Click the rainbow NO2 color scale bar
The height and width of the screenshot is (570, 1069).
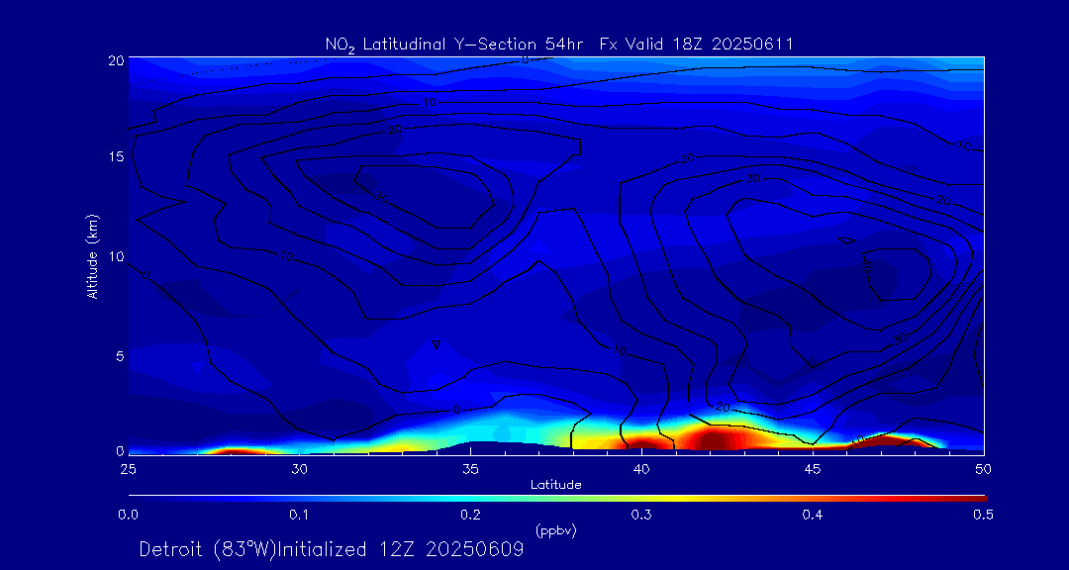557,499
